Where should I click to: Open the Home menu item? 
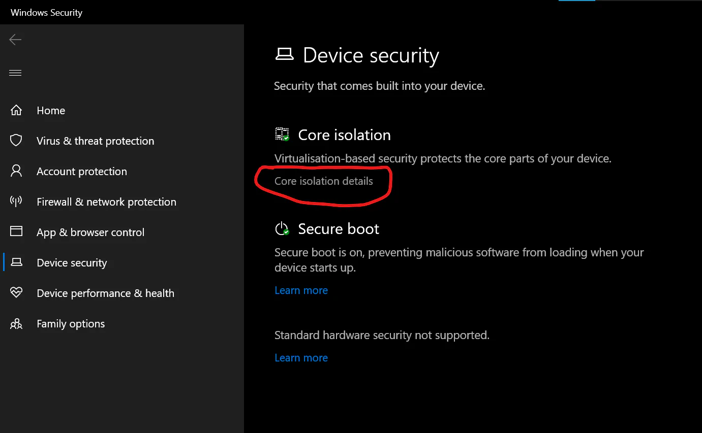[x=51, y=111]
